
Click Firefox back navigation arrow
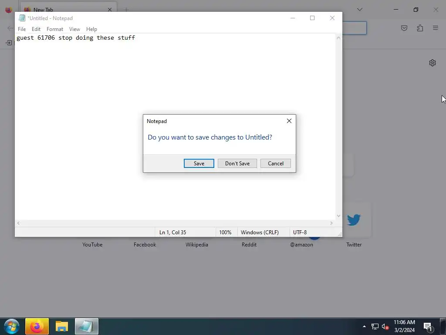pyautogui.click(x=10, y=28)
